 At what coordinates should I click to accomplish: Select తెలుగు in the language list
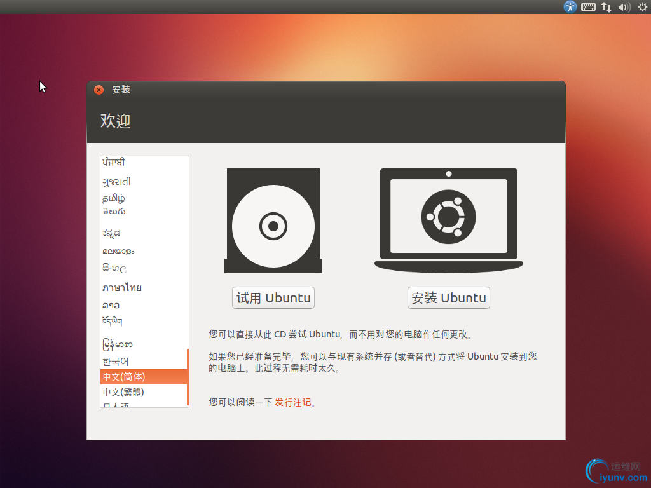(144, 212)
